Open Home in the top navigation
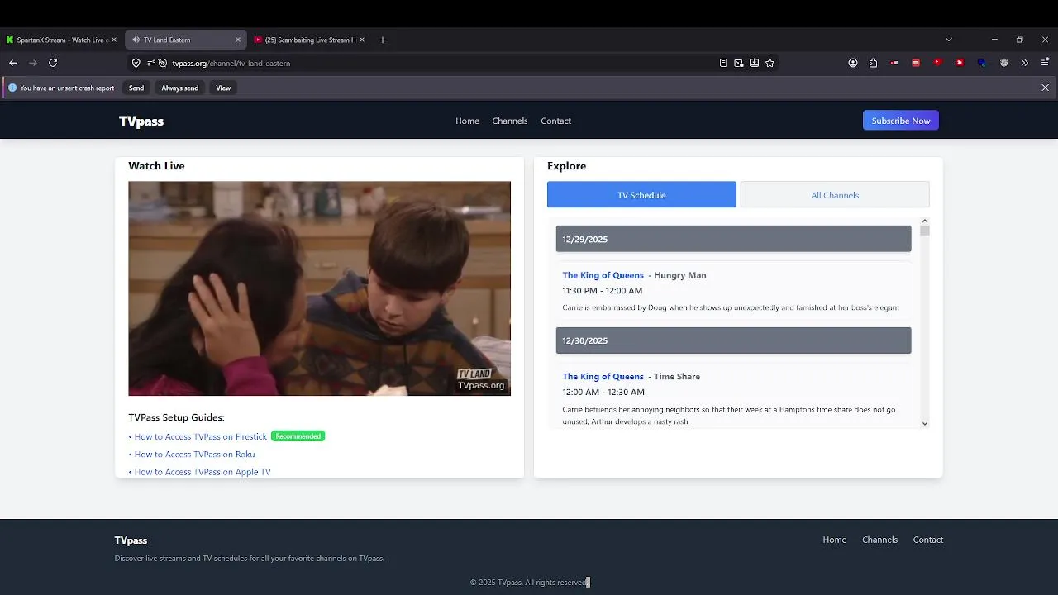The width and height of the screenshot is (1058, 595). (x=467, y=121)
